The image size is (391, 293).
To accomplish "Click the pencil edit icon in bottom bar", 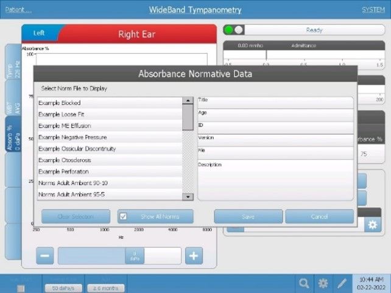I will coord(342,283).
